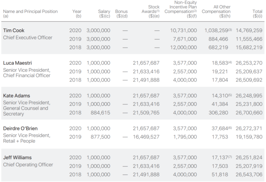Select the value "17,804"

pos(220,80)
